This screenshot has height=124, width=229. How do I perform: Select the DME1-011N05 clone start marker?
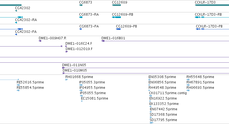[x=64, y=68]
